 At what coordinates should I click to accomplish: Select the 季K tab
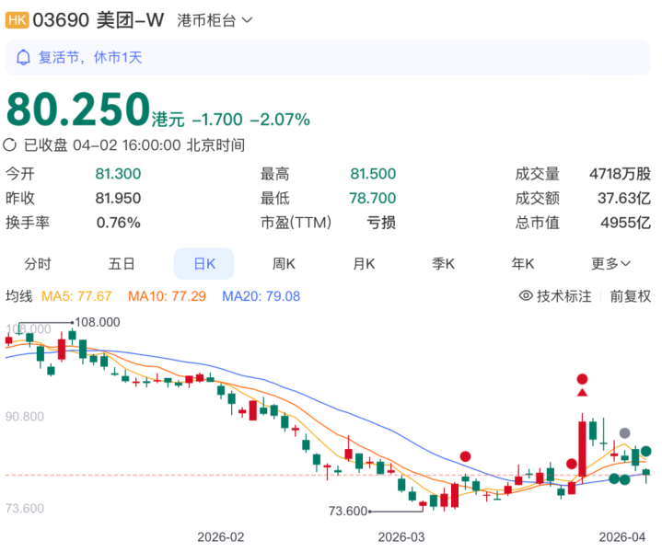point(443,264)
